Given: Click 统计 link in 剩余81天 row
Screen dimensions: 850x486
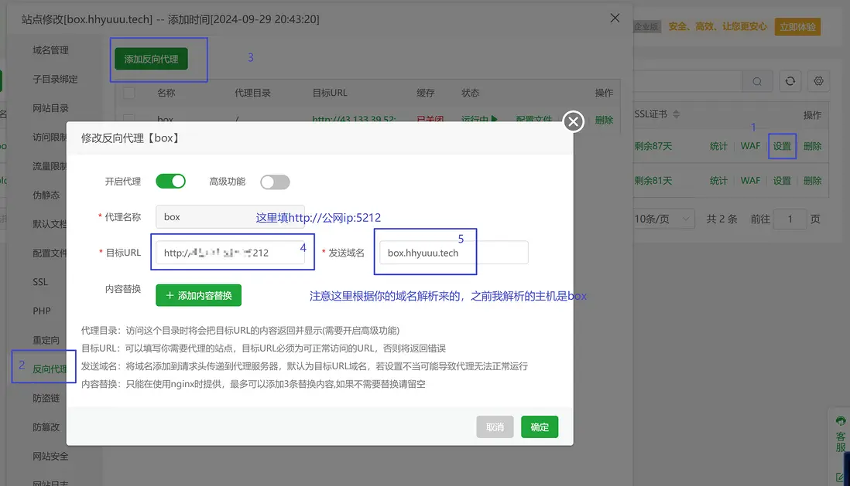Looking at the screenshot, I should [x=719, y=181].
